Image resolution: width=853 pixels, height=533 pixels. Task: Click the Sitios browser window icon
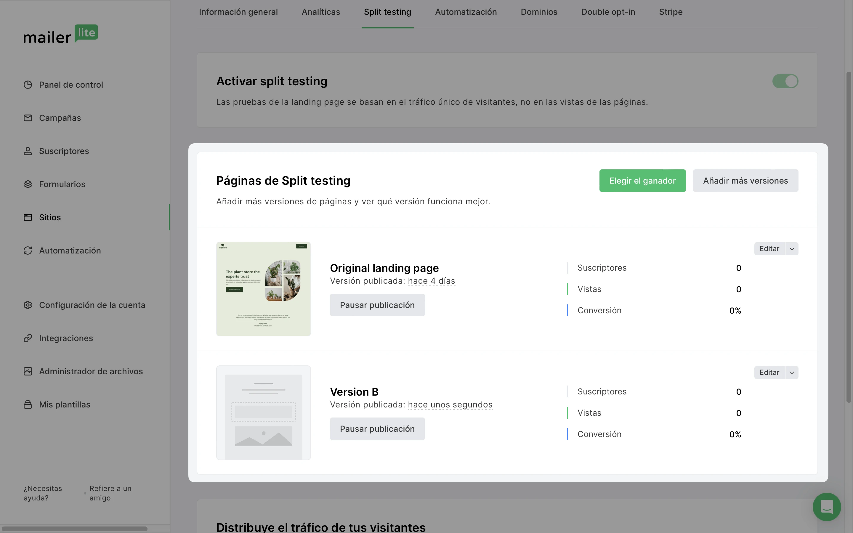(x=28, y=217)
